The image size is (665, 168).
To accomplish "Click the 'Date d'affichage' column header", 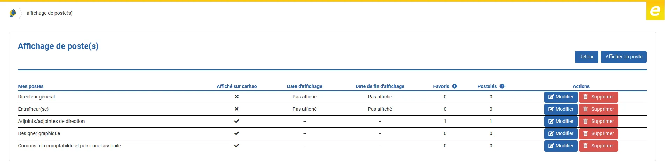I will (305, 86).
